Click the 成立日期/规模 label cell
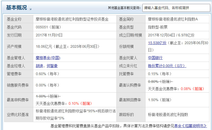Viewport: 212px width, 130px height. (131, 35)
